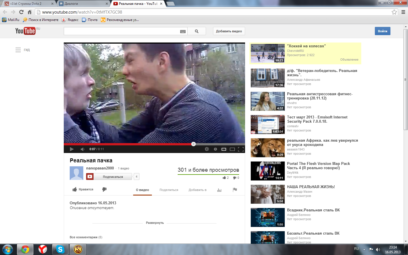Switch to v1lat Стримы Dota 2 tab
The image size is (408, 255).
[29, 4]
